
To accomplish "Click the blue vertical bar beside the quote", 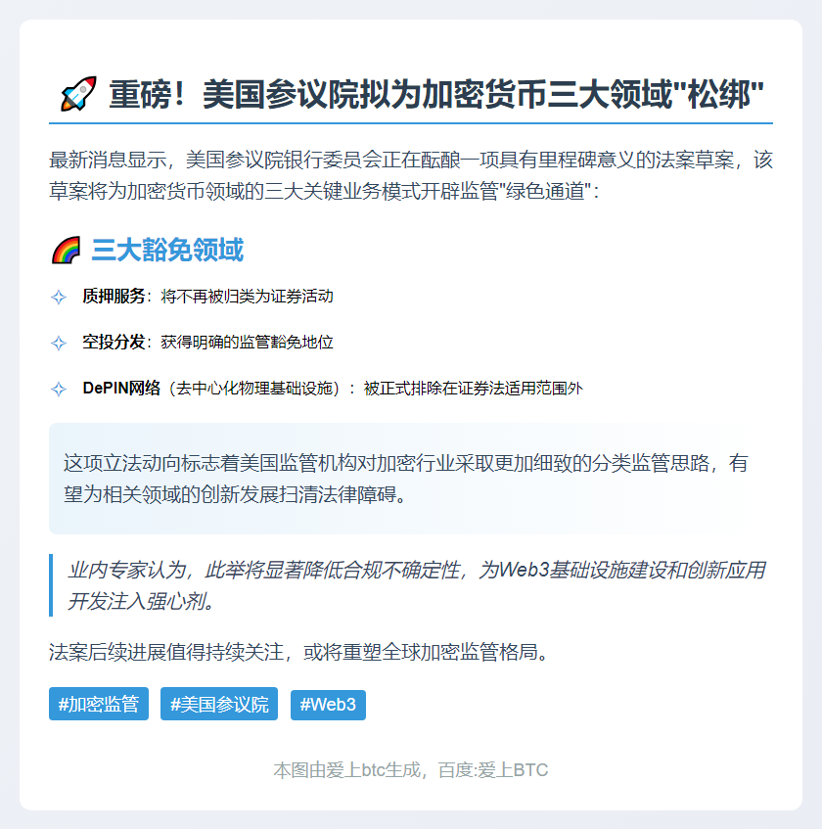I will [x=51, y=585].
